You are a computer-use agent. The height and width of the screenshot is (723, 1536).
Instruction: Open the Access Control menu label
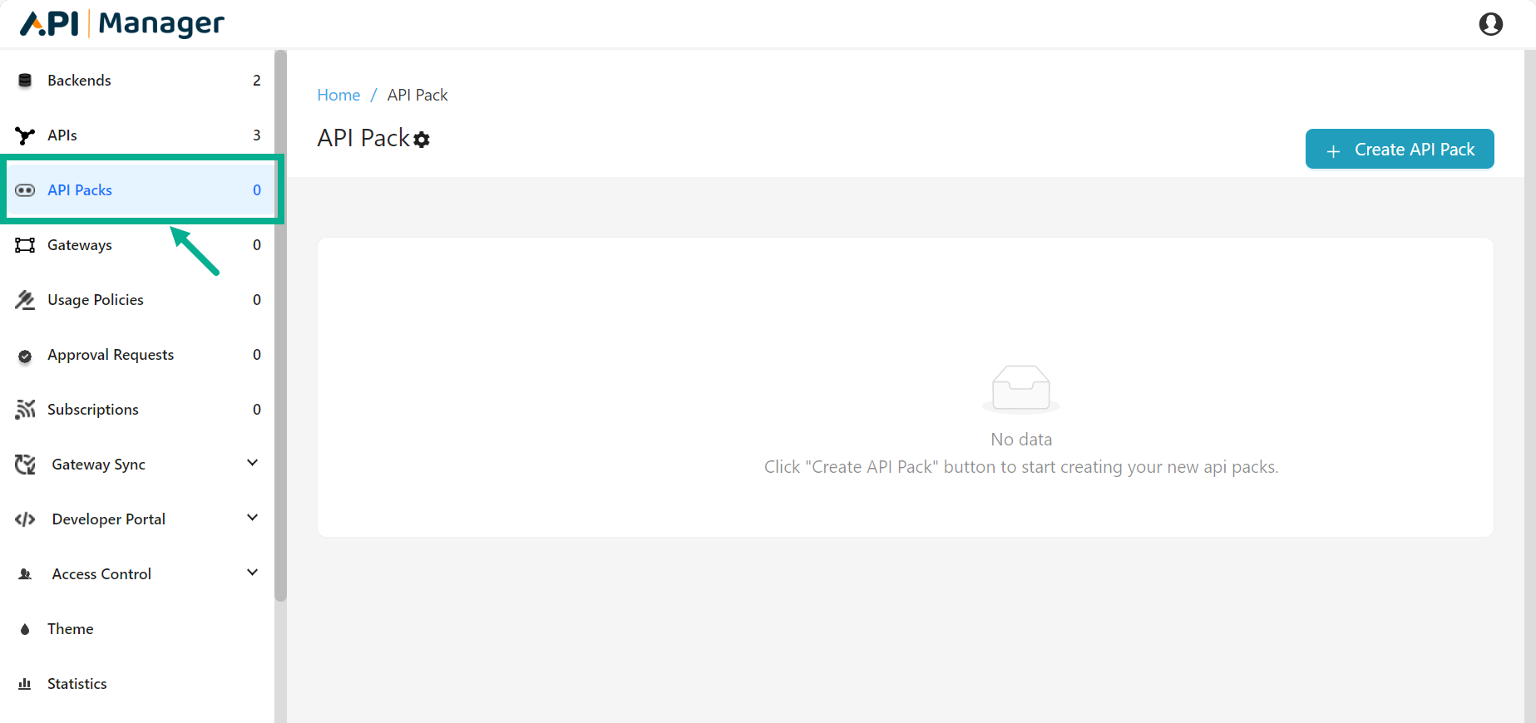pyautogui.click(x=101, y=574)
